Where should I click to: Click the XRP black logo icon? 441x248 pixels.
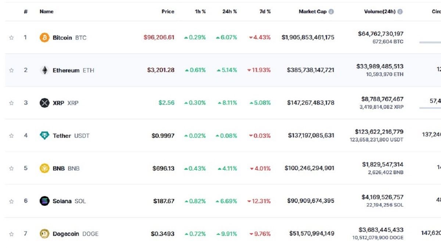[44, 103]
